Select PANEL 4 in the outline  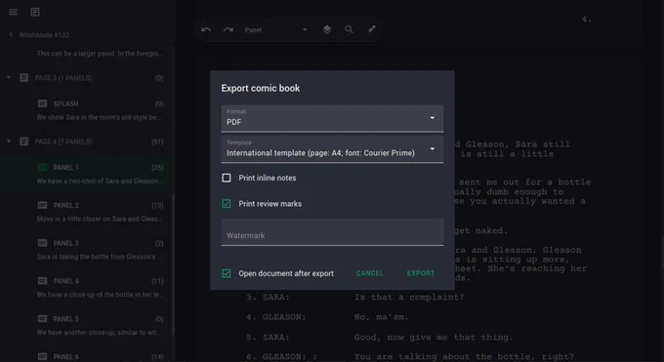pos(86,287)
